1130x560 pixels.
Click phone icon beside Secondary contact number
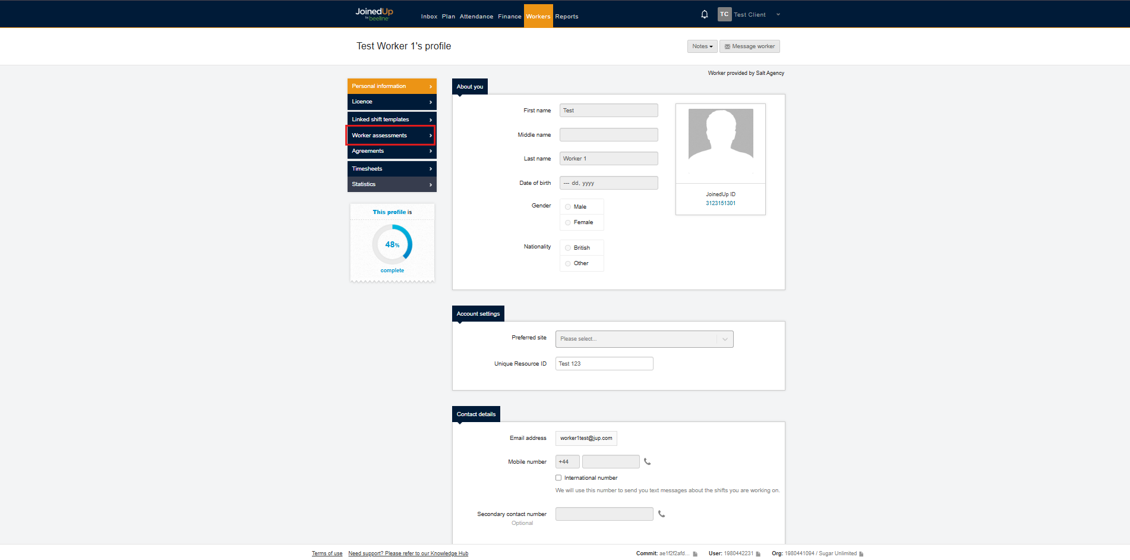(661, 514)
